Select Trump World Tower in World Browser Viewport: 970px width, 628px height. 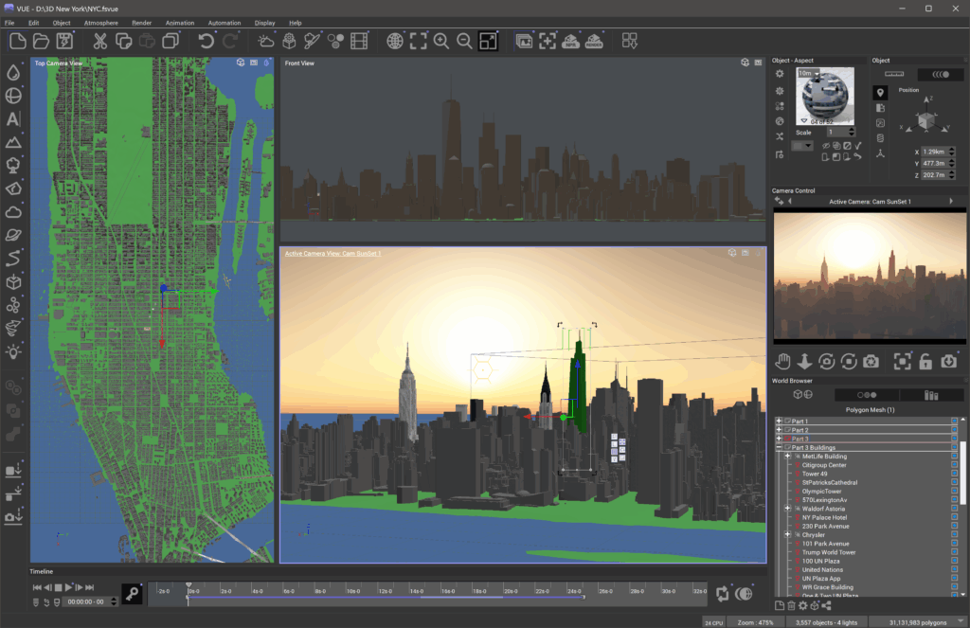pyautogui.click(x=828, y=552)
